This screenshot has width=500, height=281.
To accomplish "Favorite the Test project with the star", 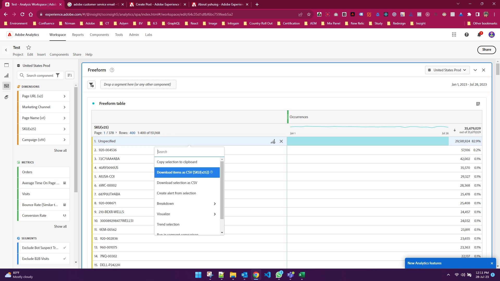I will 29,47.
